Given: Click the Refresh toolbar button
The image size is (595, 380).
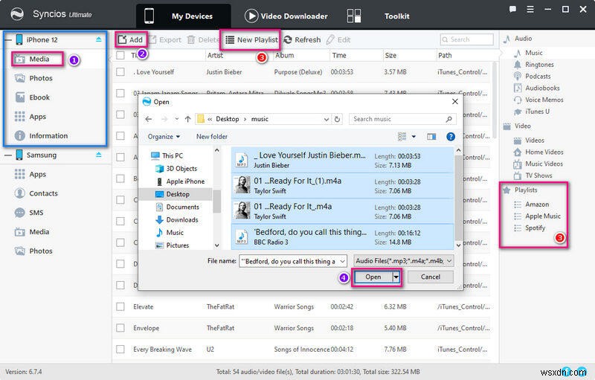Looking at the screenshot, I should click(303, 40).
